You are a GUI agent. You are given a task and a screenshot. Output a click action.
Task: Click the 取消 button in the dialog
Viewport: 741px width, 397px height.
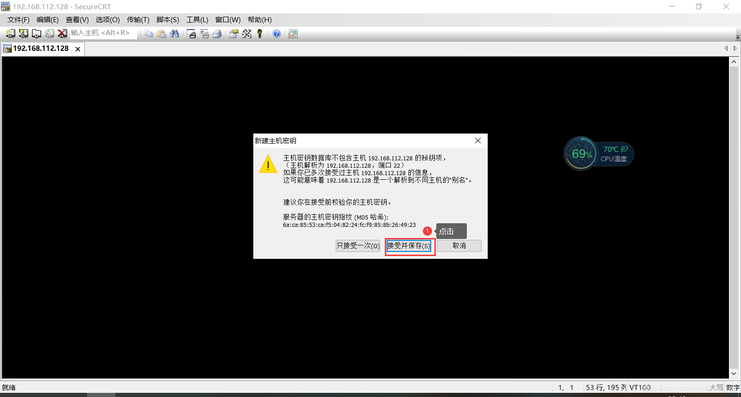459,246
